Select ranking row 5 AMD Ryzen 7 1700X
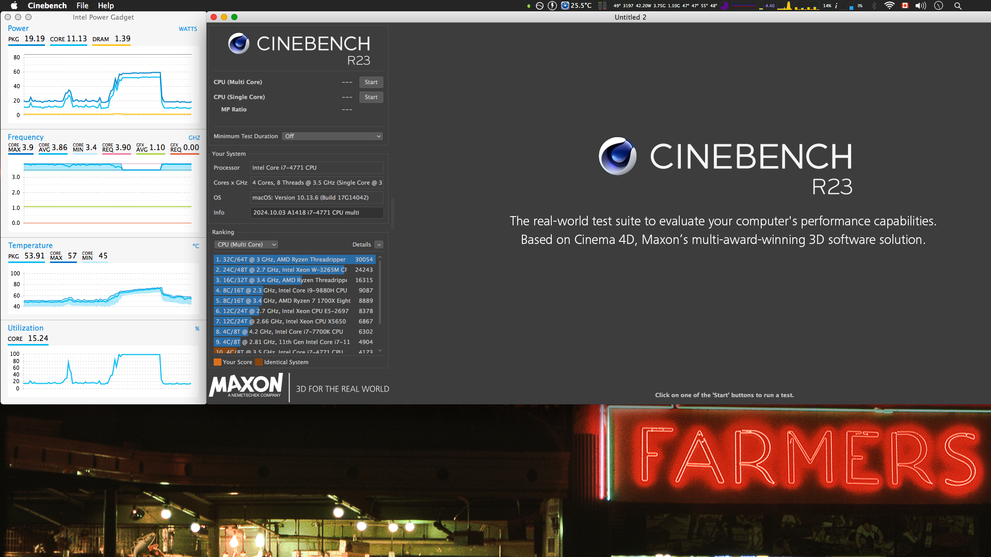Viewport: 991px width, 557px height. (294, 301)
